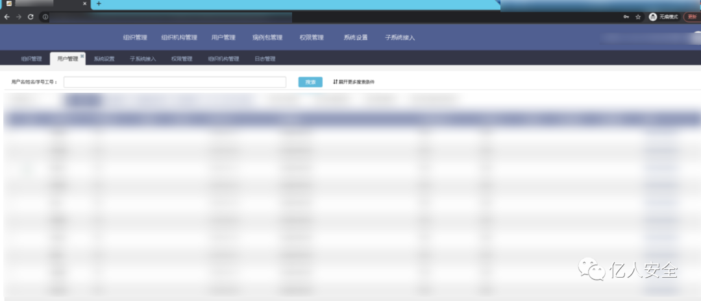The image size is (701, 301).
Task: Close the 用户管理 page tab
Action: 82,56
